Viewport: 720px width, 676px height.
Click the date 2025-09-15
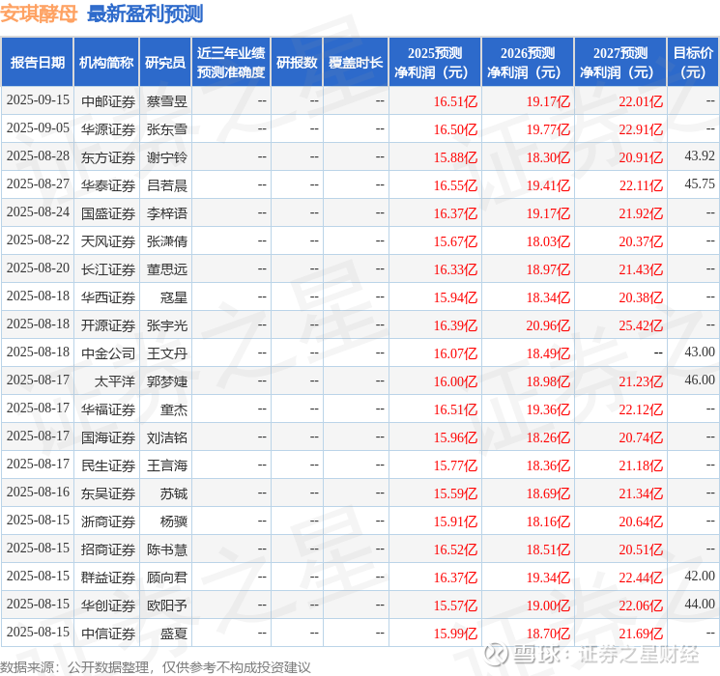[x=38, y=100]
